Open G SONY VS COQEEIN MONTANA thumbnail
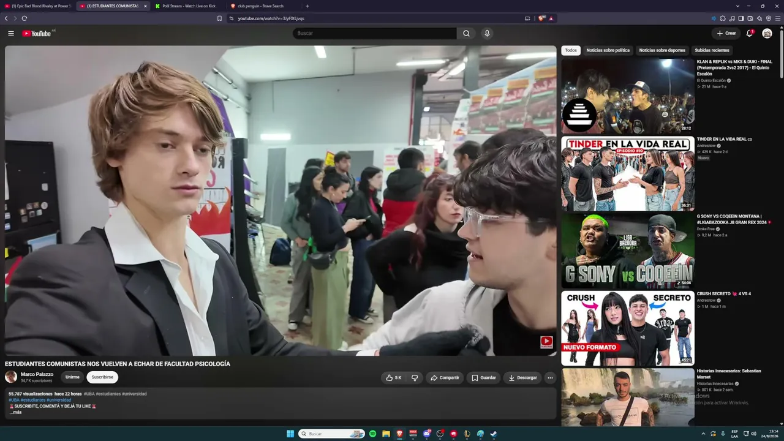784x441 pixels. tap(628, 251)
